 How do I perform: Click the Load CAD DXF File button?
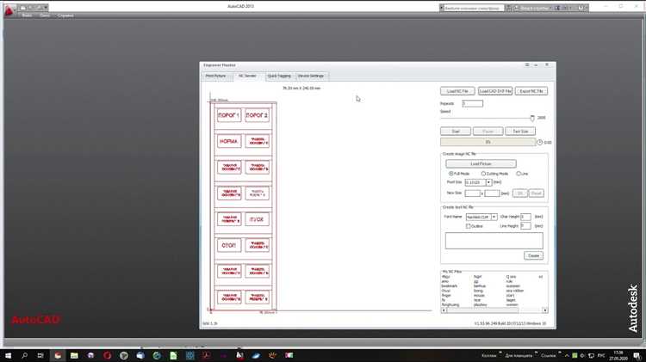(495, 91)
